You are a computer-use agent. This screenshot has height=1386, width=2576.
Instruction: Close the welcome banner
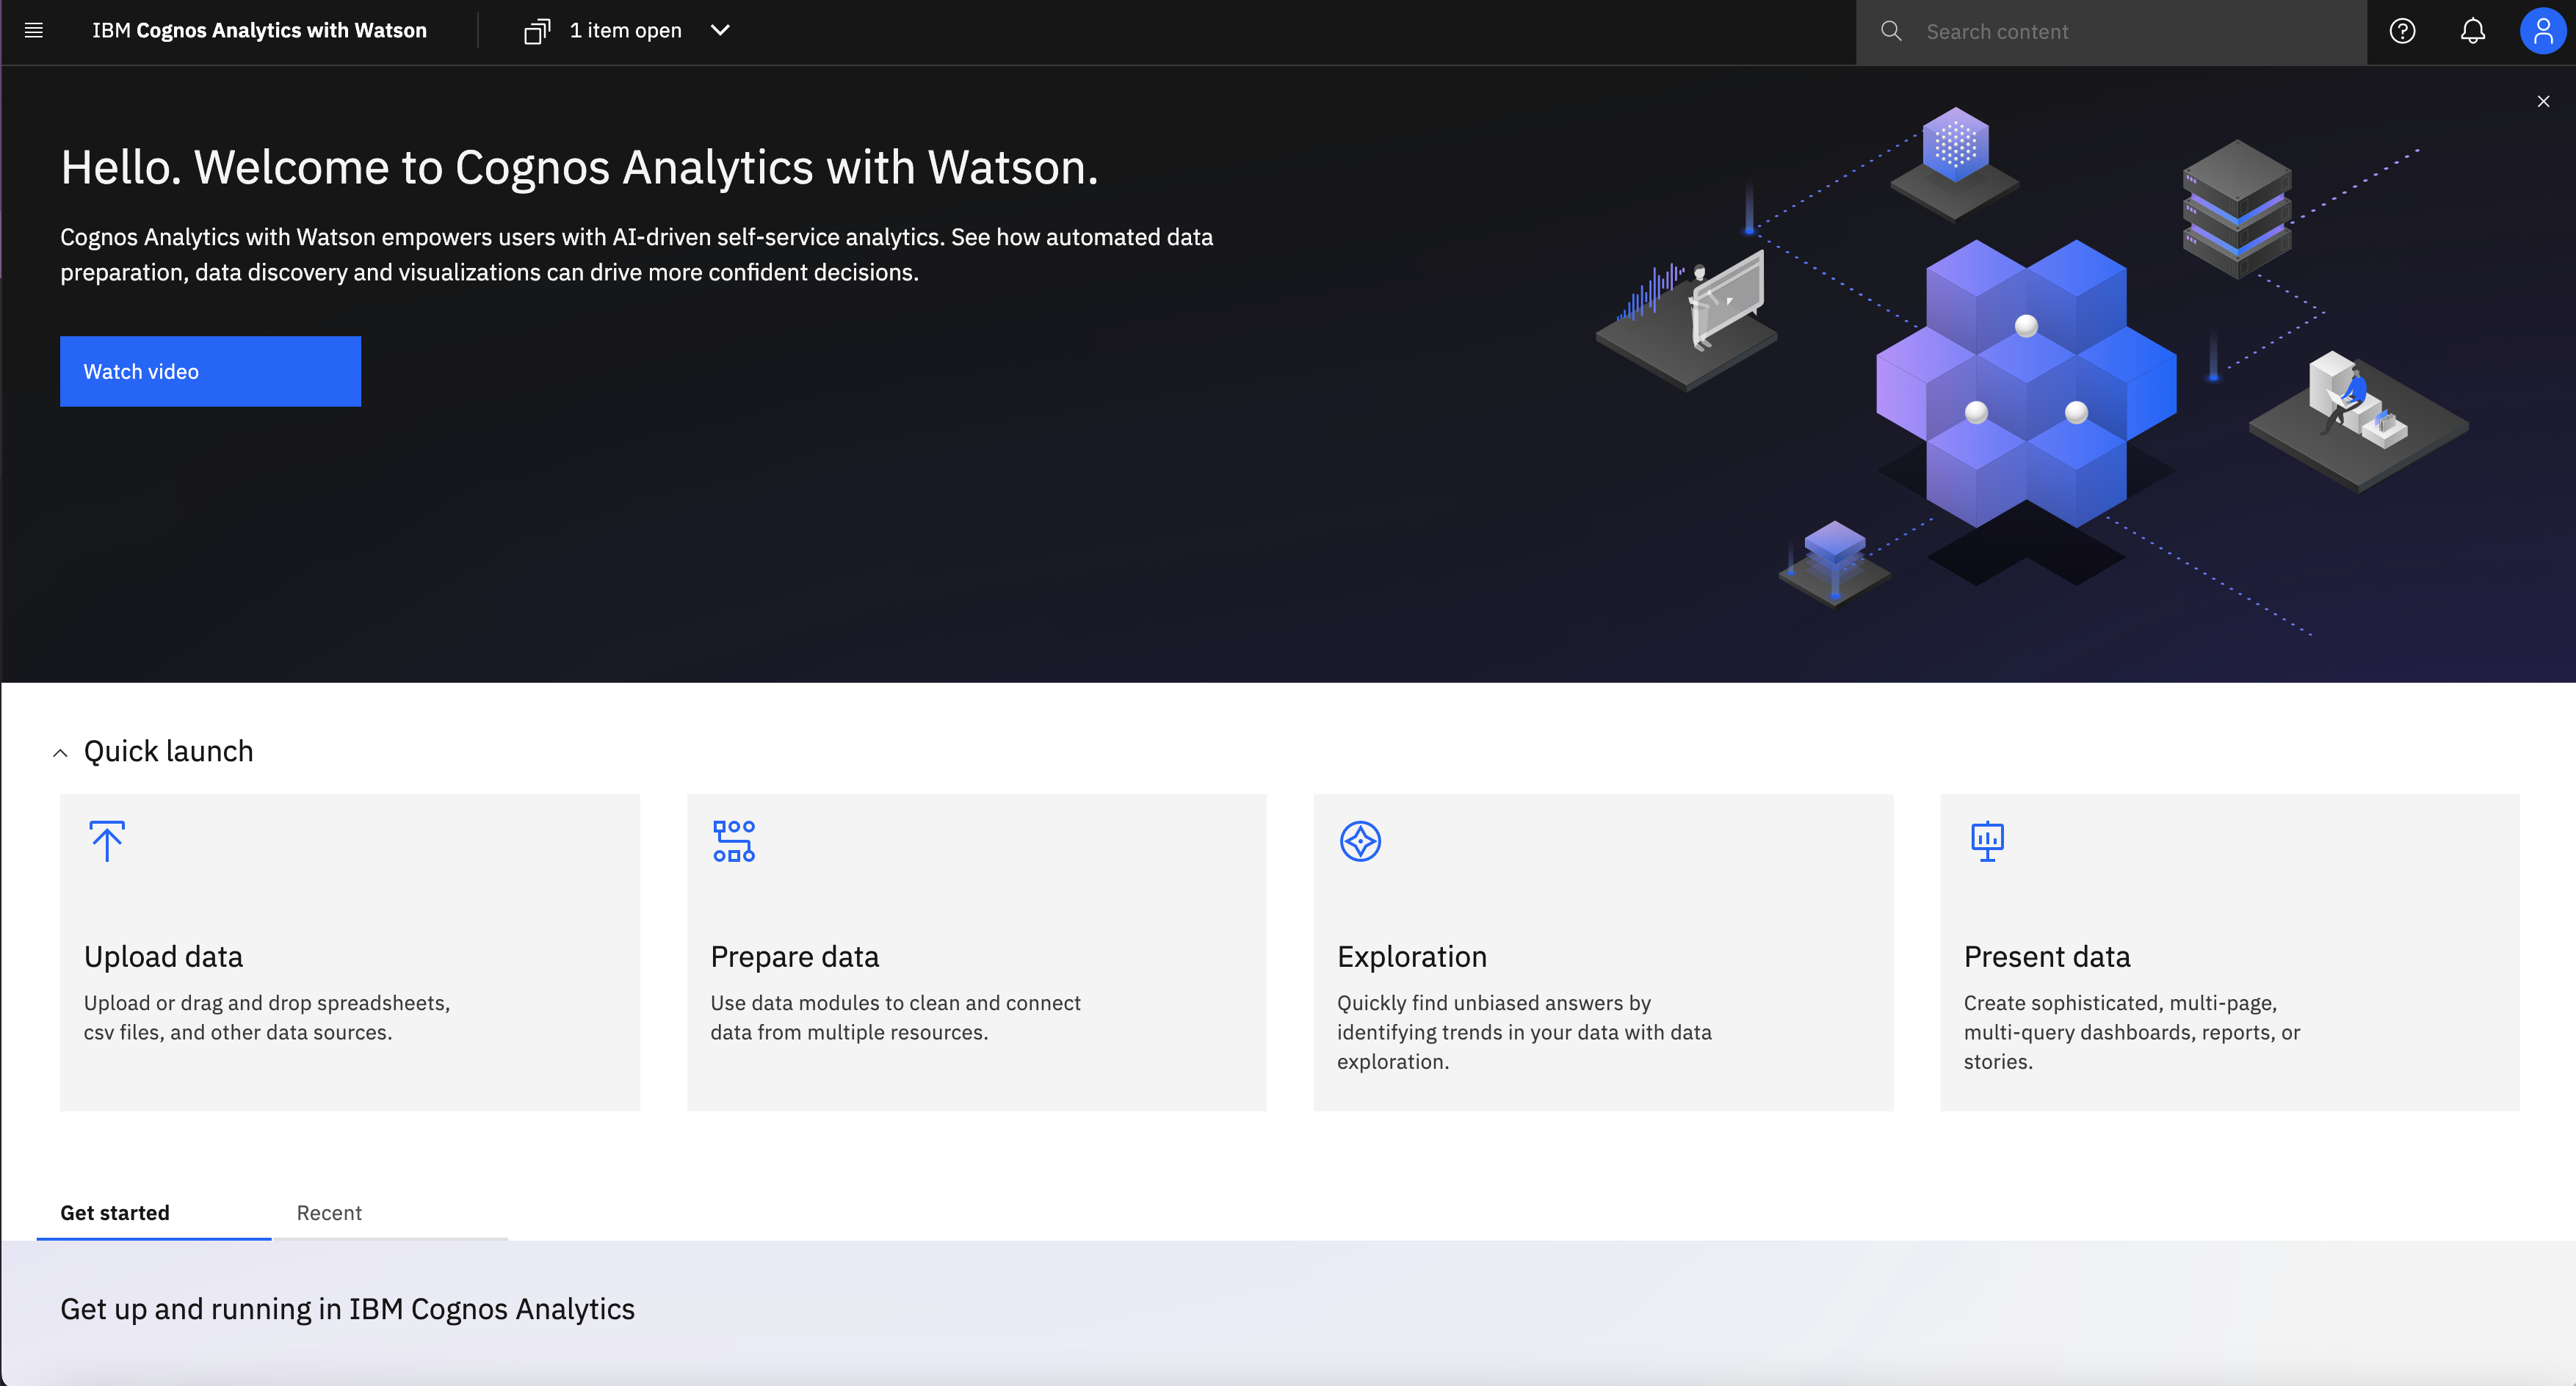click(2543, 101)
